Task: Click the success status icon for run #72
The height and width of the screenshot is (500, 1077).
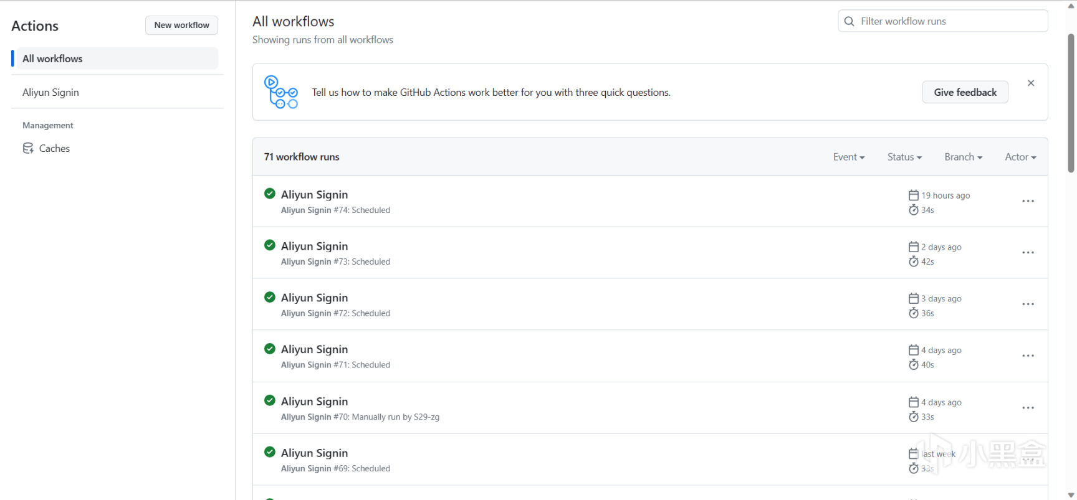Action: [270, 297]
